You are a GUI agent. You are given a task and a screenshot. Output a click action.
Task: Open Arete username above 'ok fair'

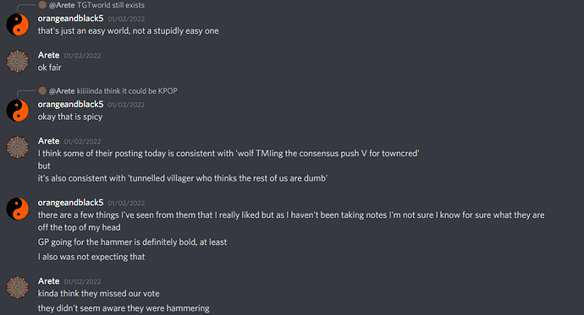48,56
